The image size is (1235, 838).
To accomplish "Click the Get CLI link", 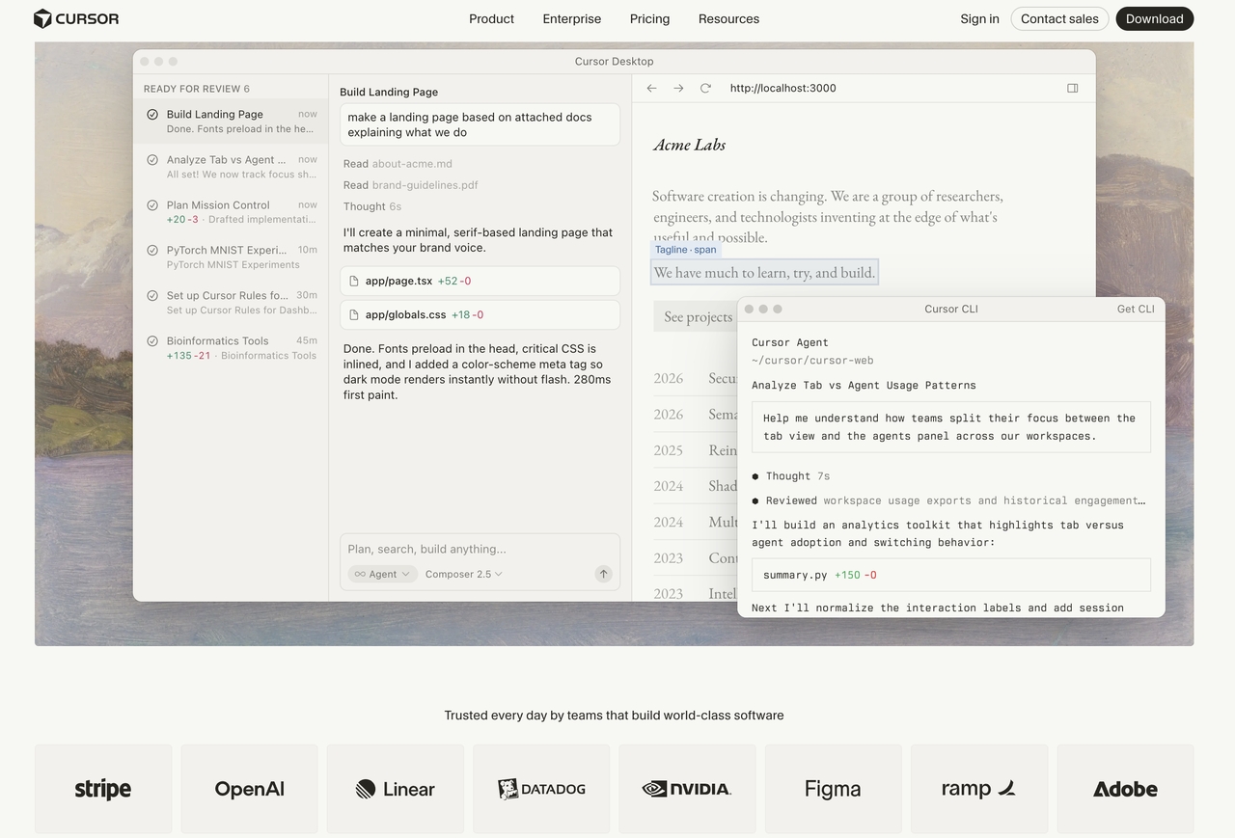I will tap(1136, 309).
